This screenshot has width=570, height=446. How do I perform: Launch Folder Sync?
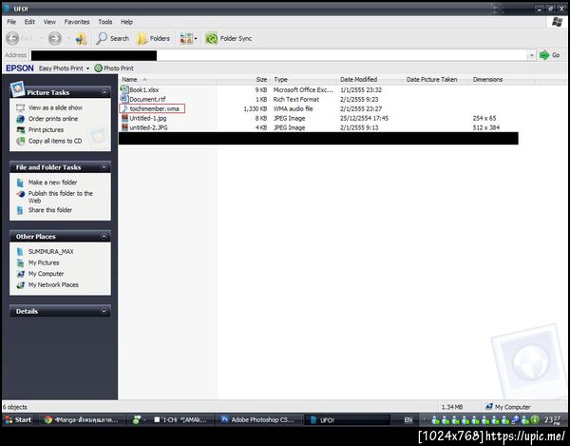click(x=229, y=38)
